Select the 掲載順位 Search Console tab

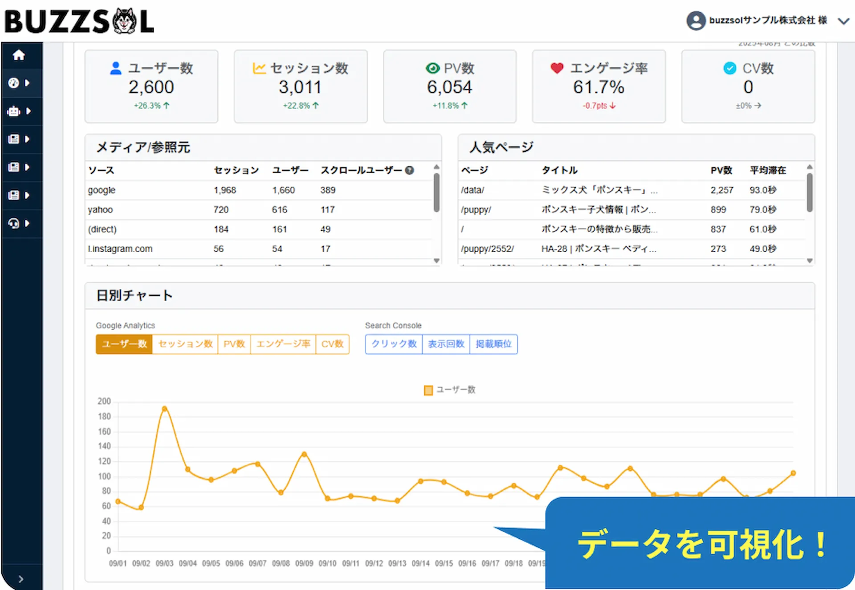click(x=493, y=344)
